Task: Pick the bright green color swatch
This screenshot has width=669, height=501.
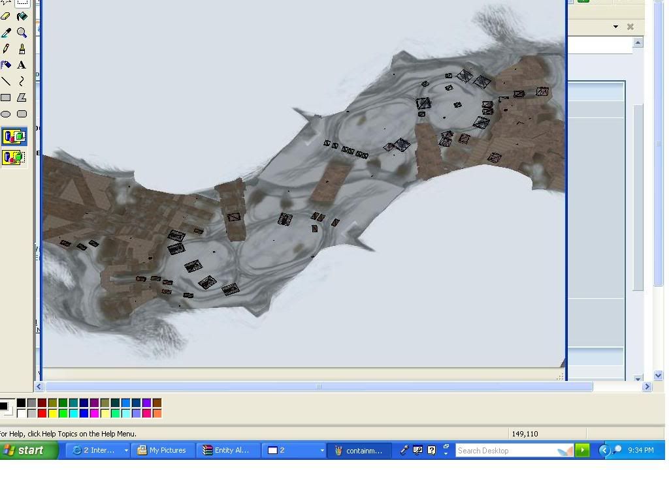Action: point(63,413)
